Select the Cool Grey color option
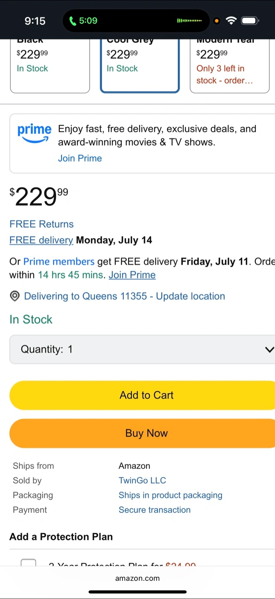 point(140,64)
